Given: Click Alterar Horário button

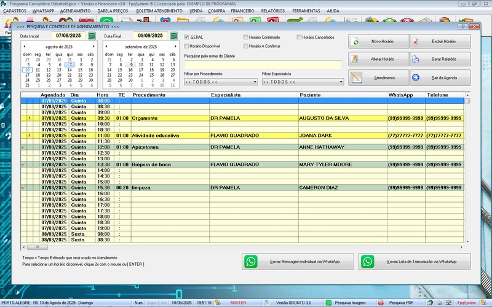Looking at the screenshot, I should (x=378, y=60).
